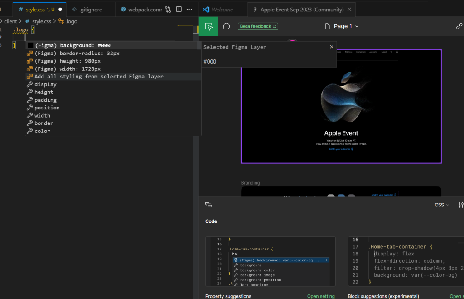The image size is (464, 299).
Task: Open the code settings sliders icon
Action: click(x=461, y=205)
